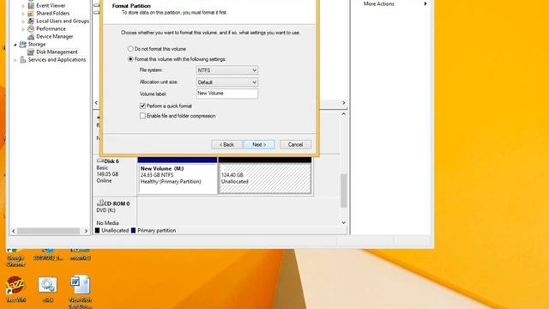Screen dimensions: 549x309
Task: Click the disk view vertical scrollbar thumb
Action: click(343, 191)
